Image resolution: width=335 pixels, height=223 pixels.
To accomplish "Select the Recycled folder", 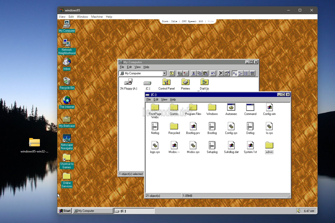I will coord(174,128).
